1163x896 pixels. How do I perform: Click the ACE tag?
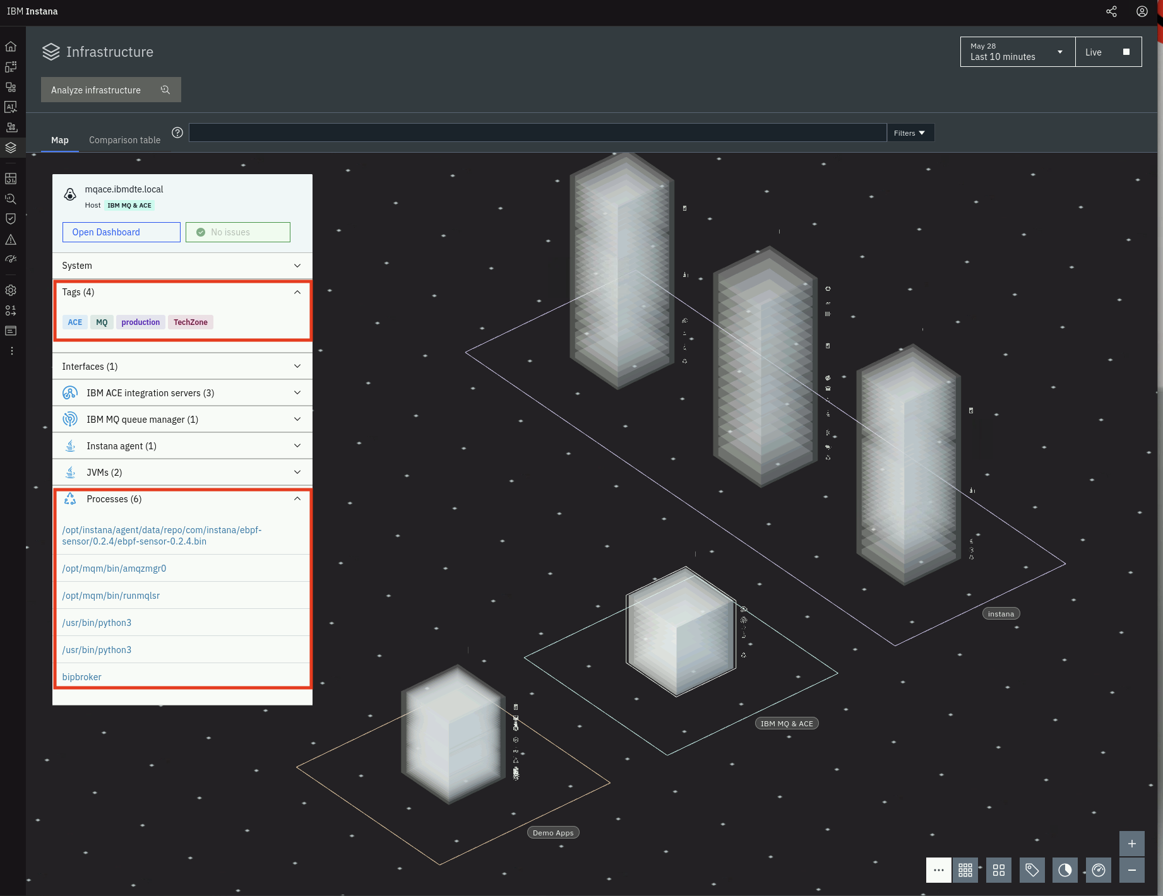pos(75,322)
